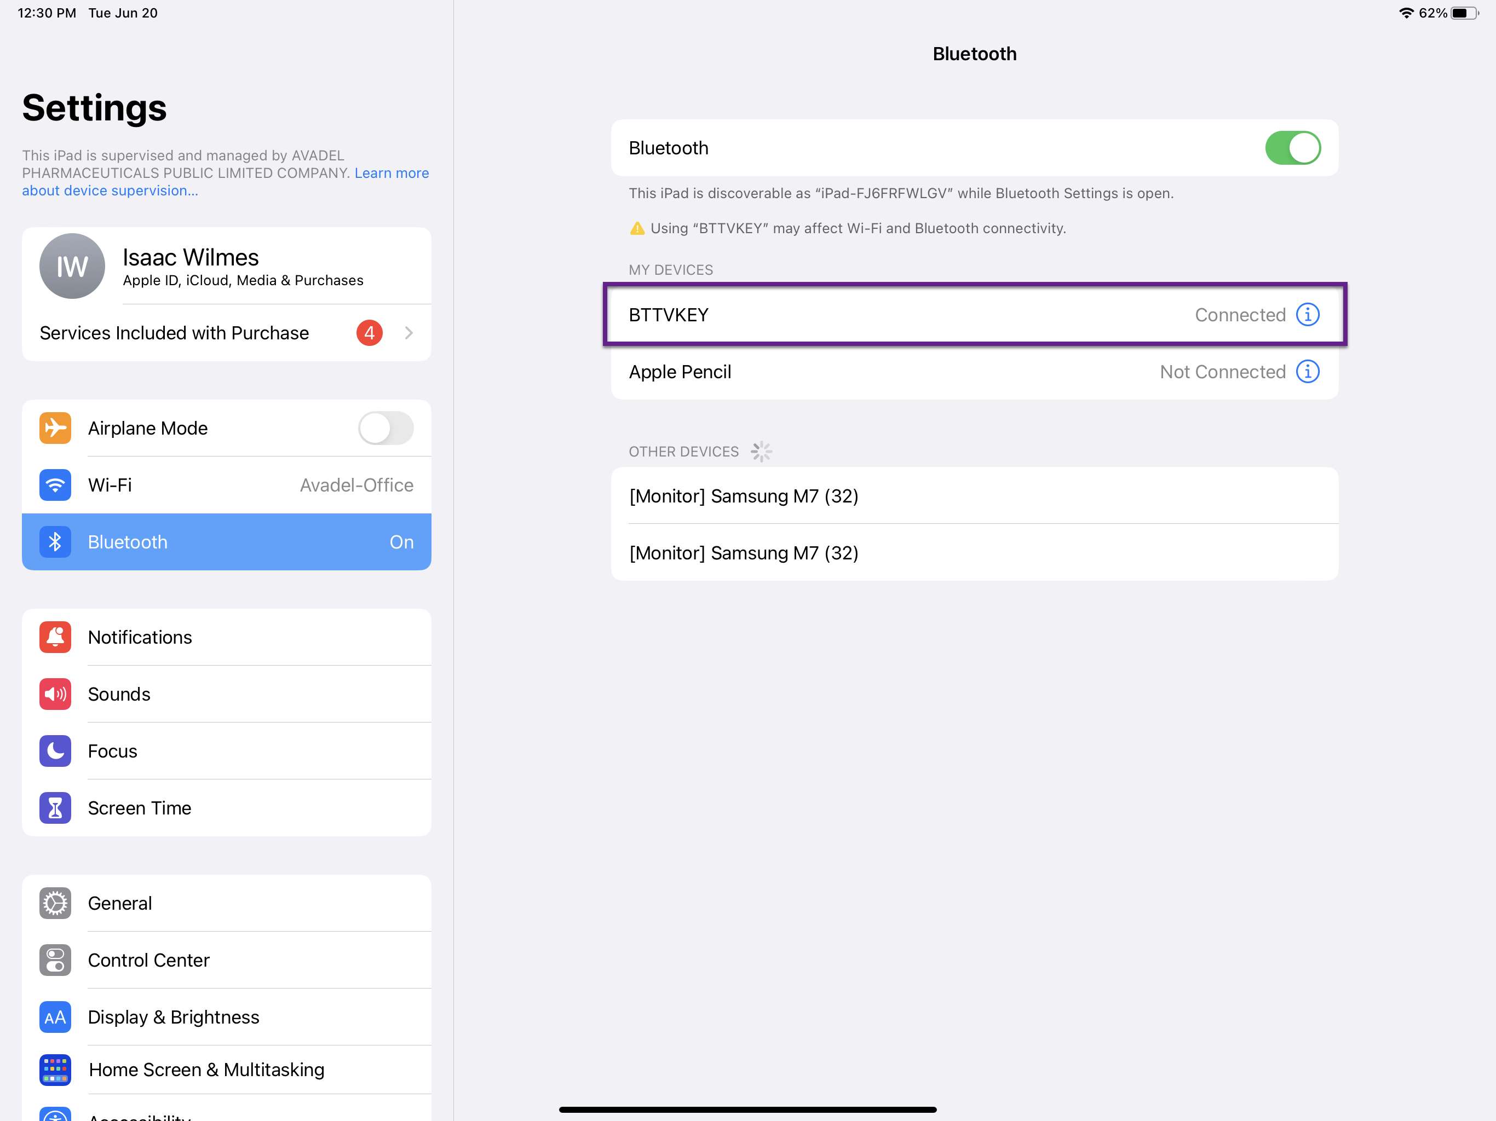This screenshot has width=1496, height=1121.
Task: Open info for Apple Pencil
Action: coord(1307,371)
